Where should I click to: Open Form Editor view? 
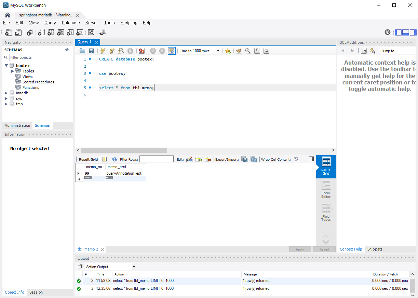point(326,190)
